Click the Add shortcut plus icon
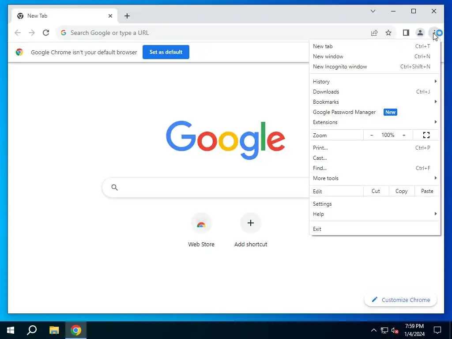Image resolution: width=452 pixels, height=339 pixels. click(x=251, y=223)
